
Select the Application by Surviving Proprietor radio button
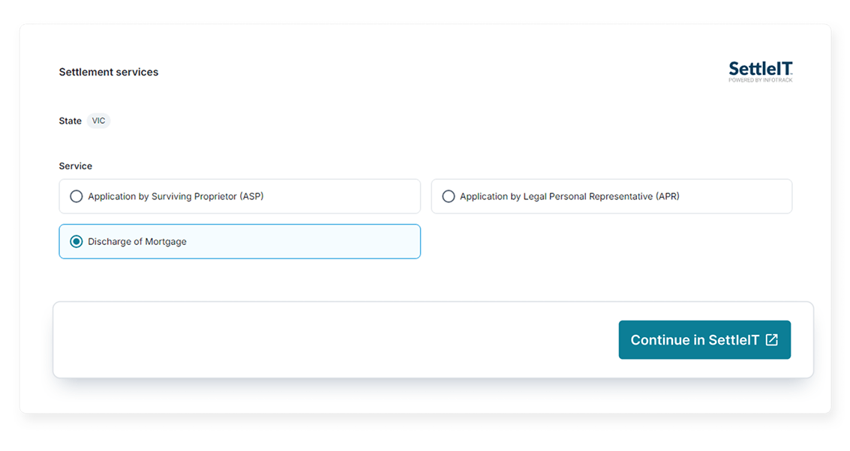pyautogui.click(x=76, y=196)
